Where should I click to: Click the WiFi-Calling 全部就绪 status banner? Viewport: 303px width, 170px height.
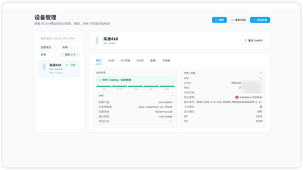pyautogui.click(x=135, y=80)
